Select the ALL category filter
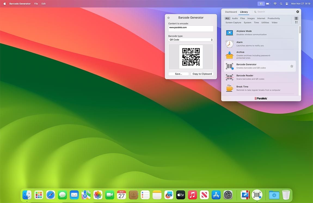 [227, 18]
